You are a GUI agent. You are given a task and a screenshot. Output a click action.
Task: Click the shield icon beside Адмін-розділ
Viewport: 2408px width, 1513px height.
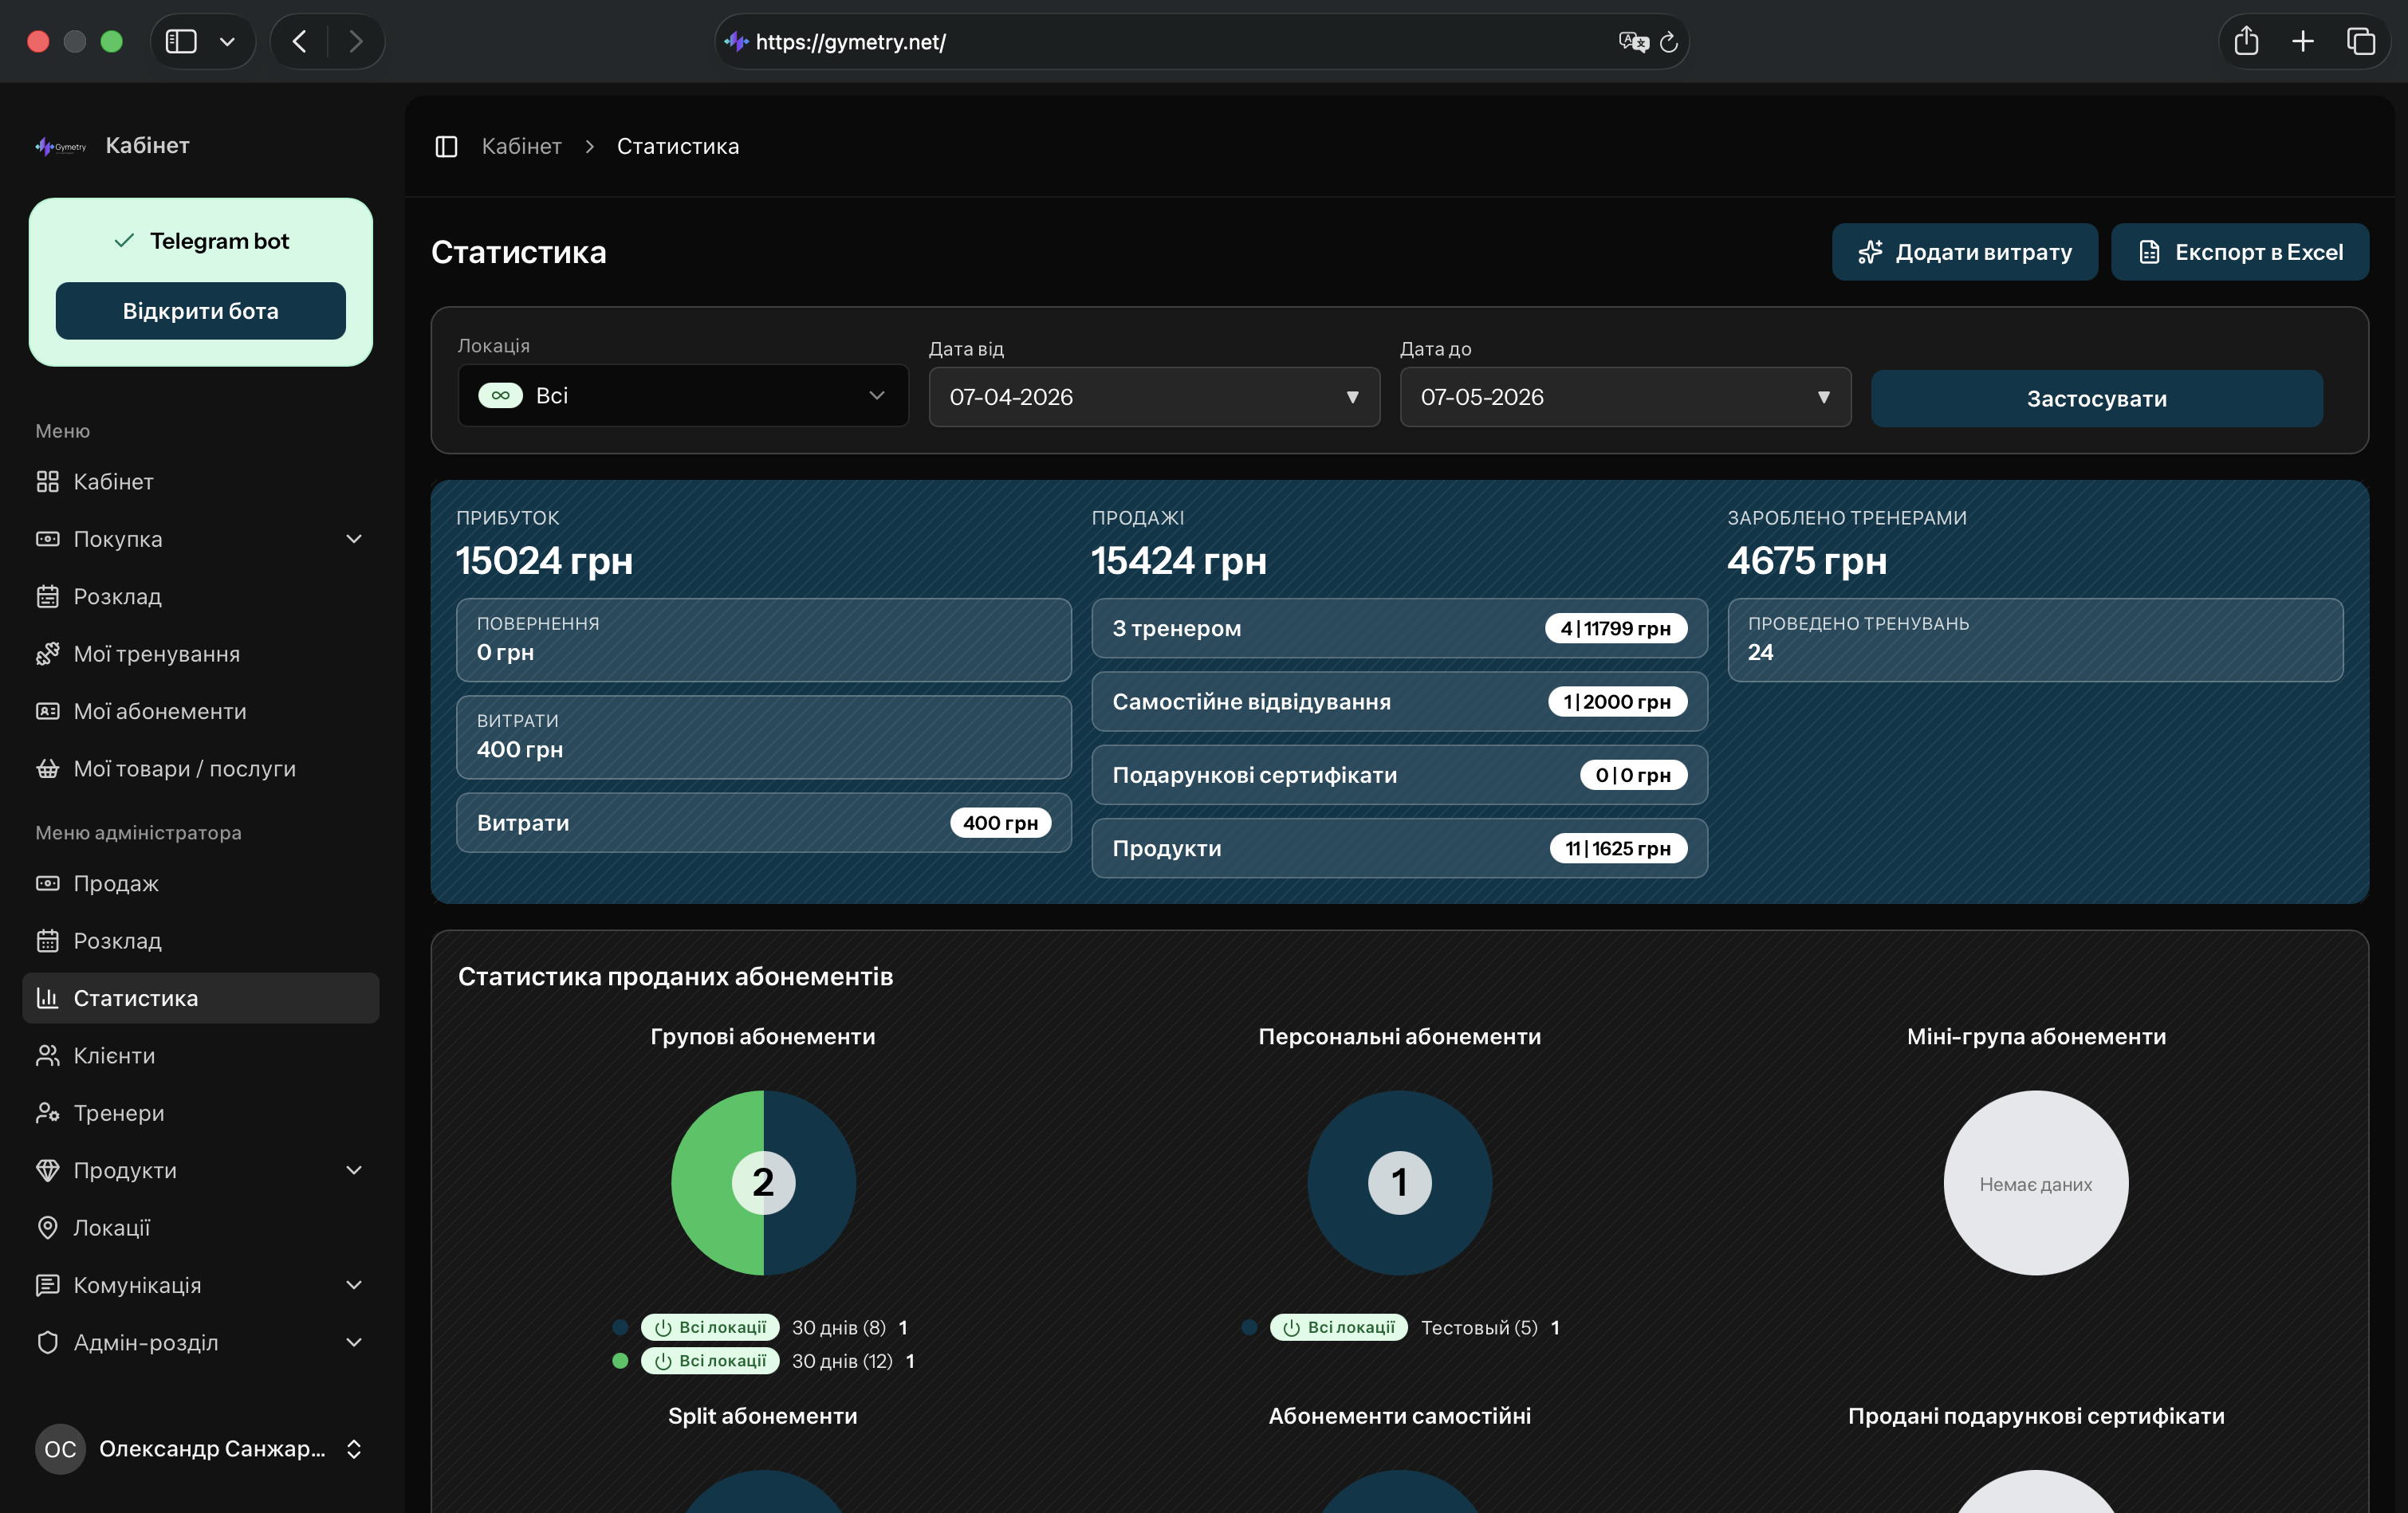pos(47,1343)
